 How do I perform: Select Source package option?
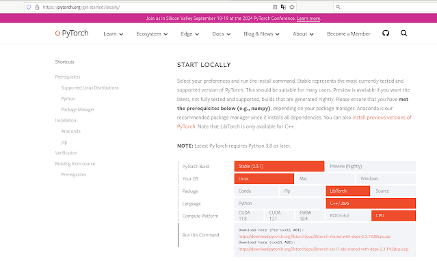[393, 191]
